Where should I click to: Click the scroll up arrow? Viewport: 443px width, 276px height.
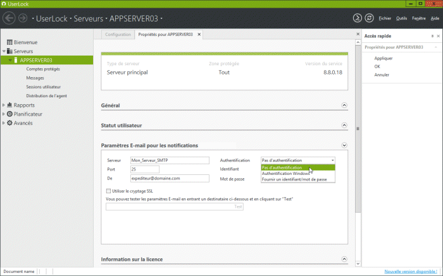[358, 42]
